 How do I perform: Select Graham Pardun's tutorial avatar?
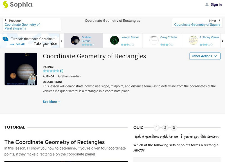click(75, 40)
